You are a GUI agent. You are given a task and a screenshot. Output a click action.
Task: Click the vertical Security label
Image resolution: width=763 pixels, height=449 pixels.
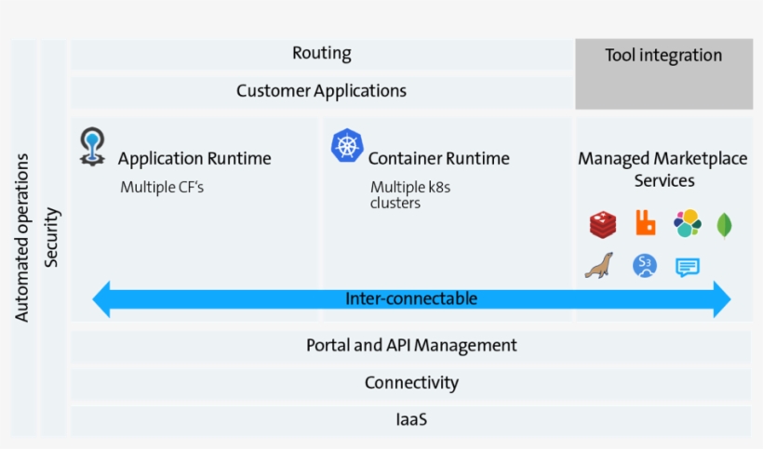click(x=51, y=238)
